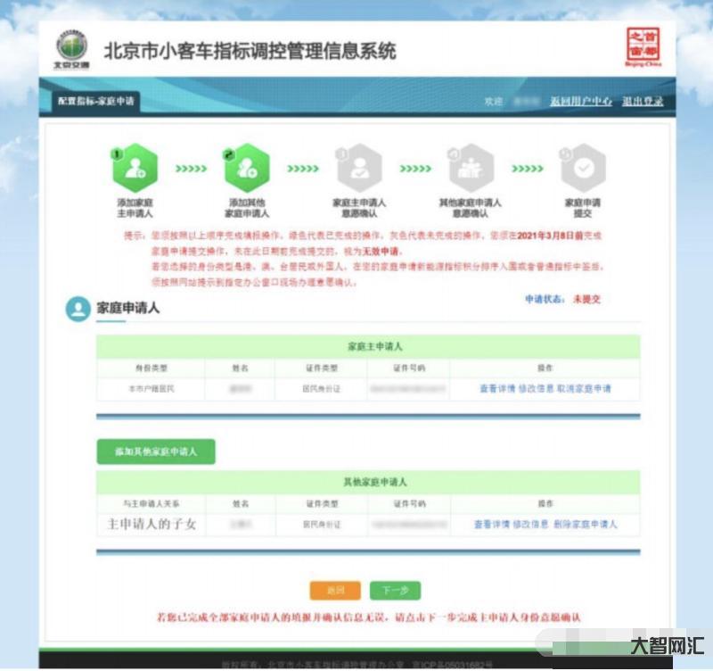The width and height of the screenshot is (713, 671).
Task: Click 删除家庭申请人 to remove the child applicant
Action: (x=584, y=525)
